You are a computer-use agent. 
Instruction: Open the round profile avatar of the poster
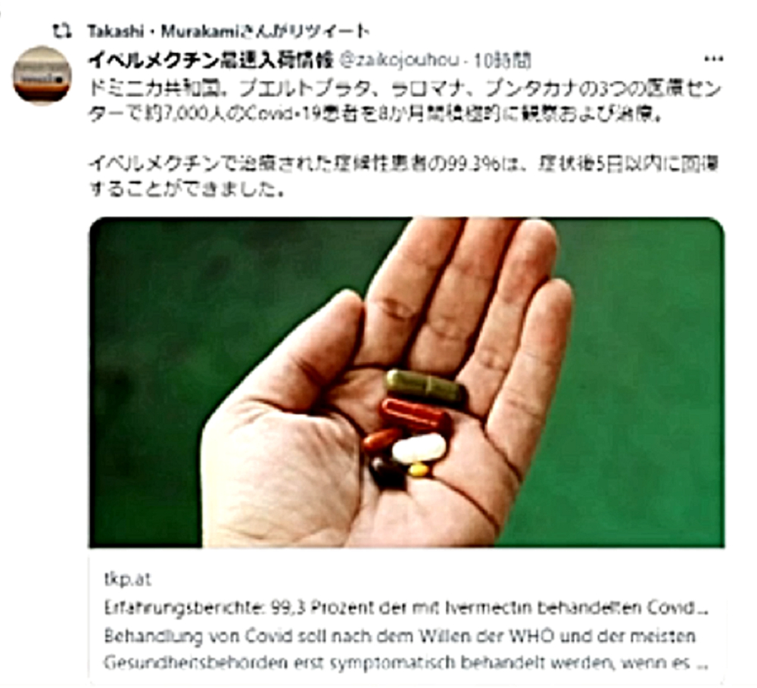42,76
